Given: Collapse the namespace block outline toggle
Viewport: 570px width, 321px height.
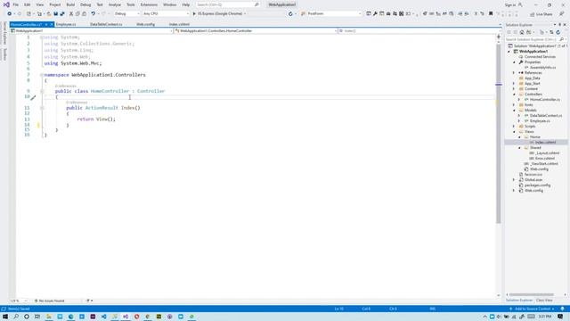Looking at the screenshot, I should pyautogui.click(x=42, y=75).
